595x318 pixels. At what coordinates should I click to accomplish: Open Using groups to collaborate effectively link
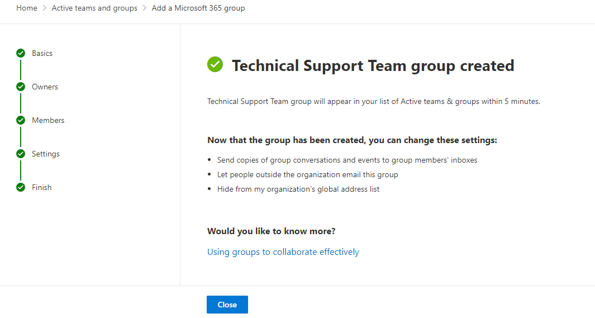(x=283, y=252)
